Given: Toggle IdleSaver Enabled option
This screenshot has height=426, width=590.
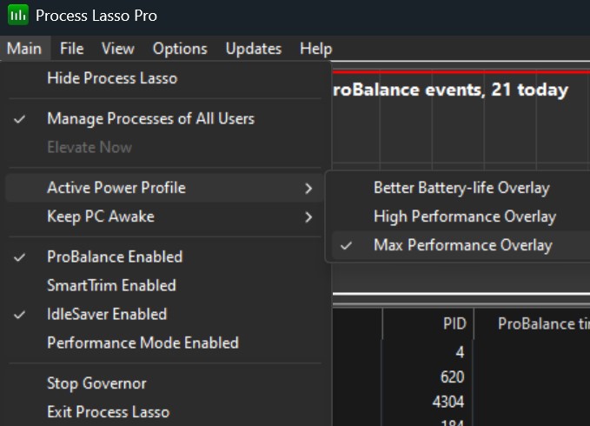Looking at the screenshot, I should 106,314.
